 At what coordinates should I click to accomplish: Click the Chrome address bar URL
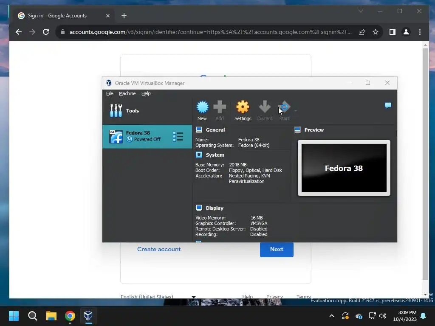(x=211, y=32)
